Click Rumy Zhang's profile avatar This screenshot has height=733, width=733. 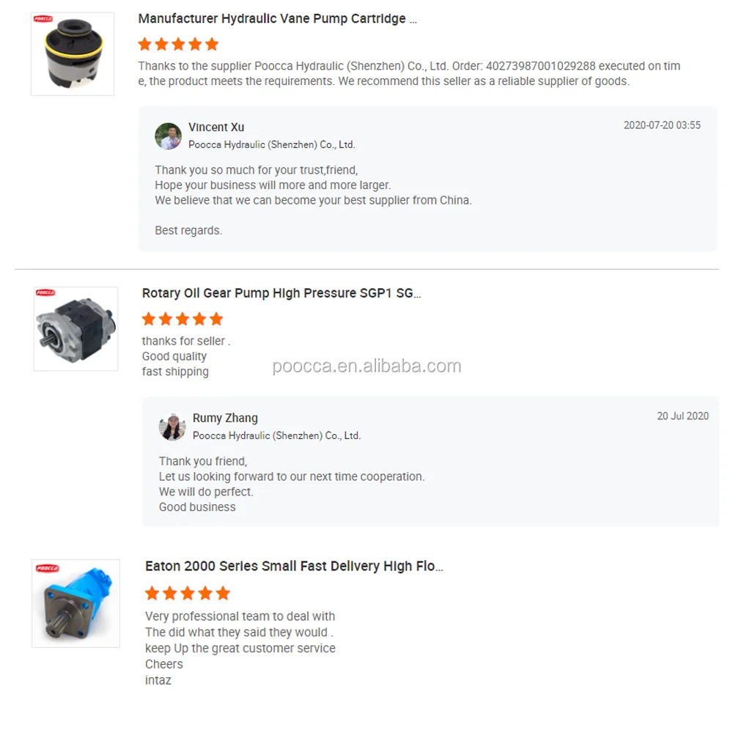172,427
